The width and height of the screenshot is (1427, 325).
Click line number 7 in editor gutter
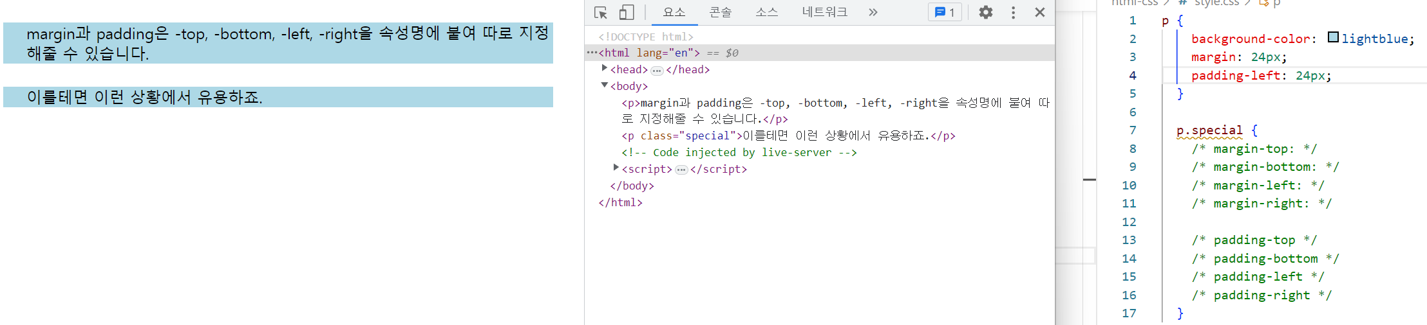point(1133,130)
